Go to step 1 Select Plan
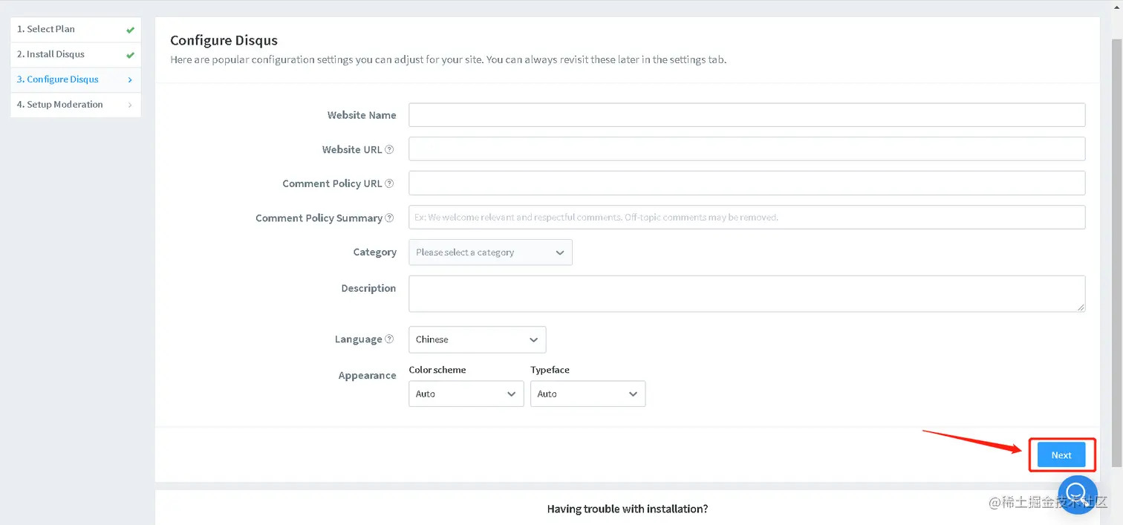This screenshot has width=1123, height=525. tap(76, 30)
